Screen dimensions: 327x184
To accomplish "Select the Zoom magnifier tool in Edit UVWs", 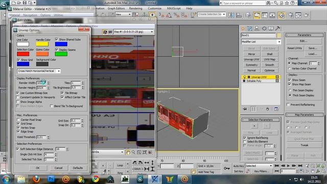I will point(133,152).
